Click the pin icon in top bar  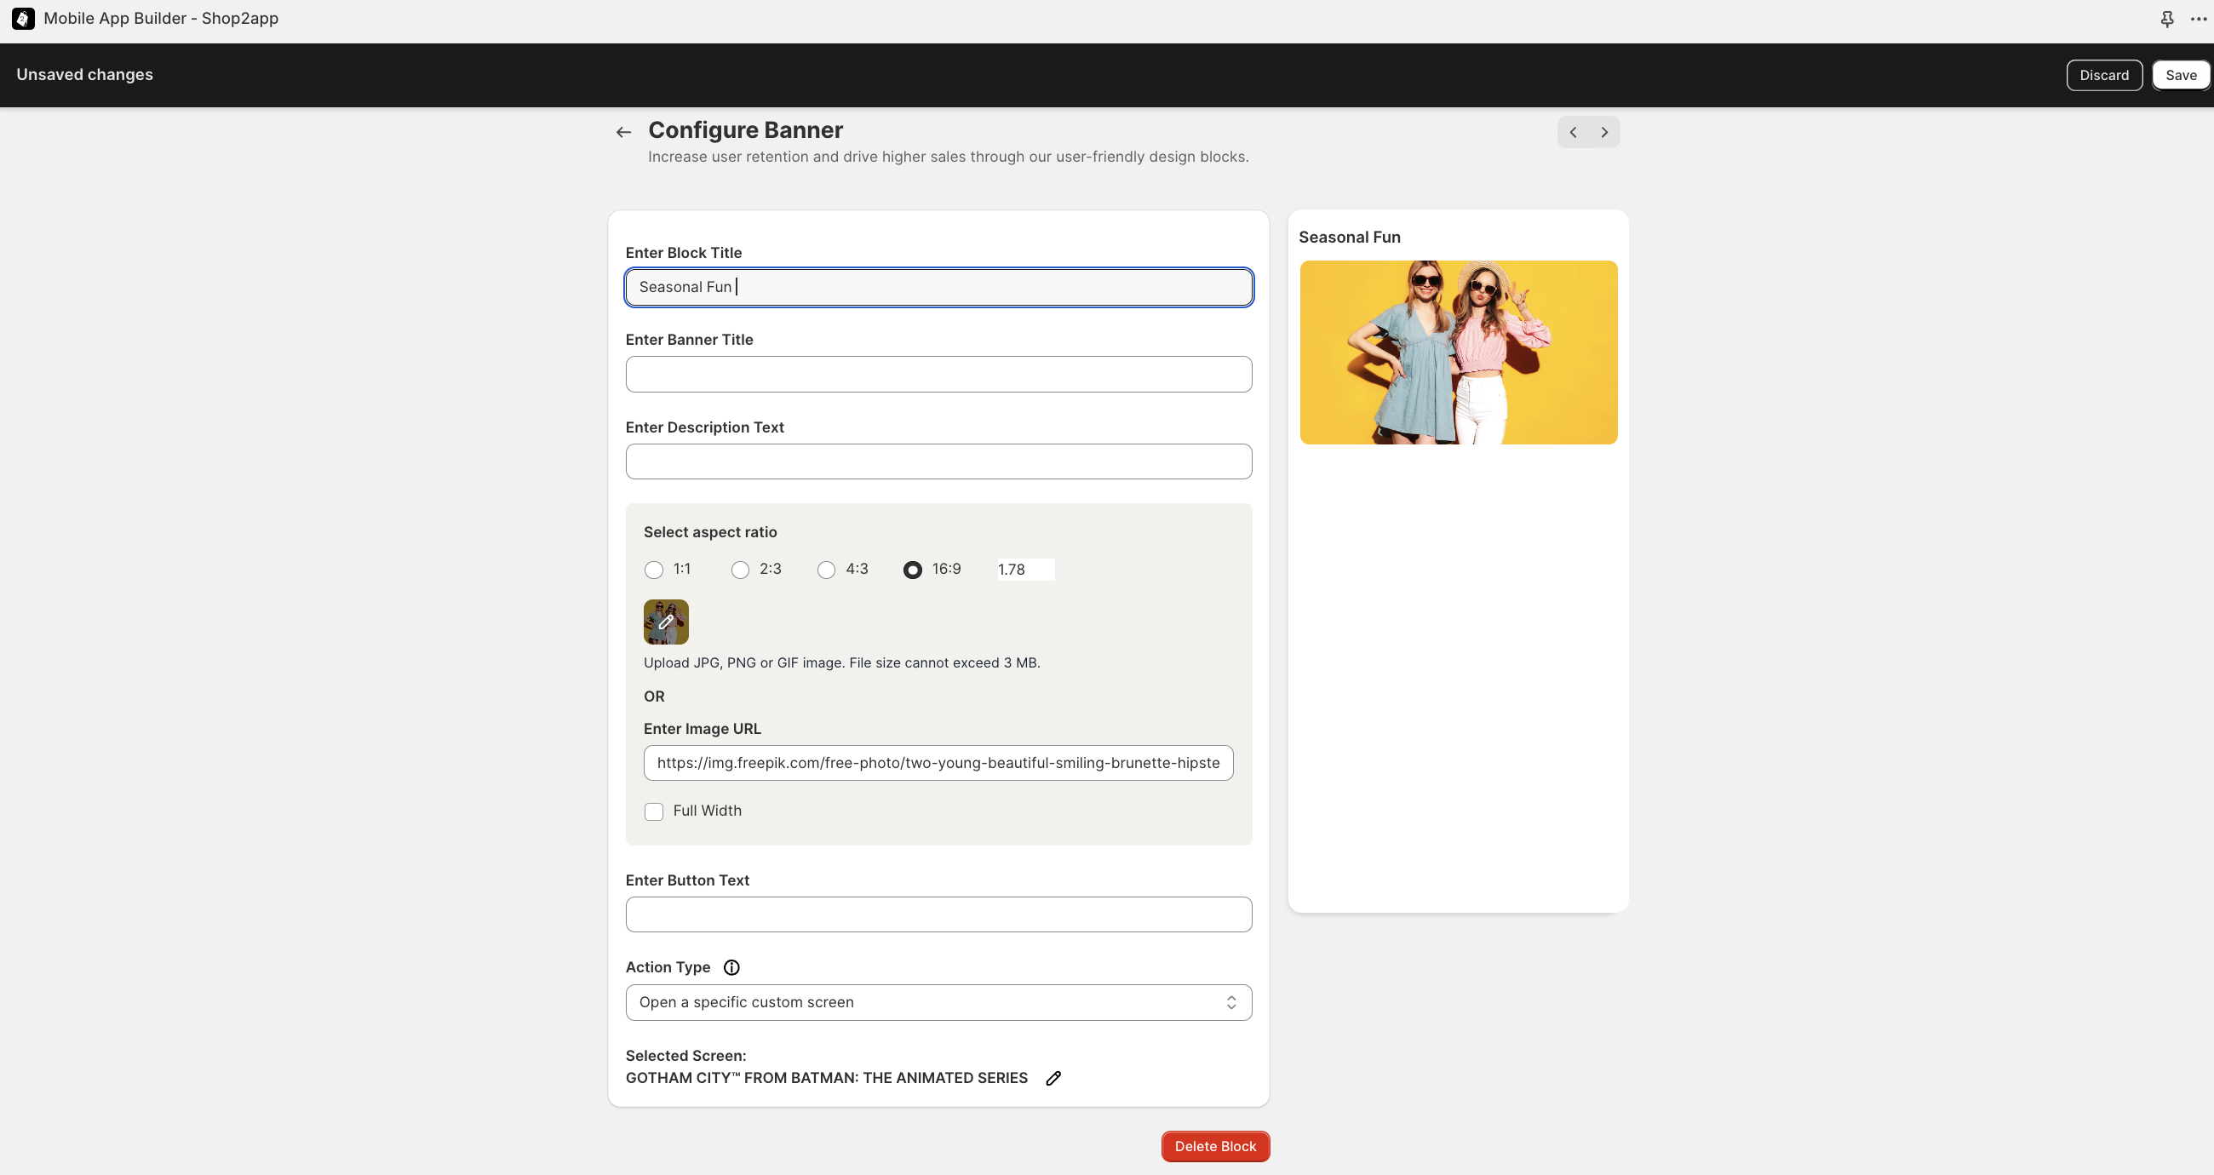point(2166,19)
